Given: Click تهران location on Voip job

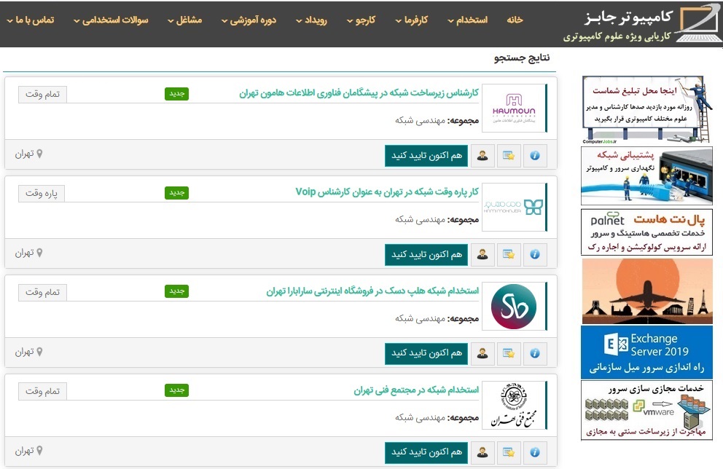Looking at the screenshot, I should pos(28,253).
